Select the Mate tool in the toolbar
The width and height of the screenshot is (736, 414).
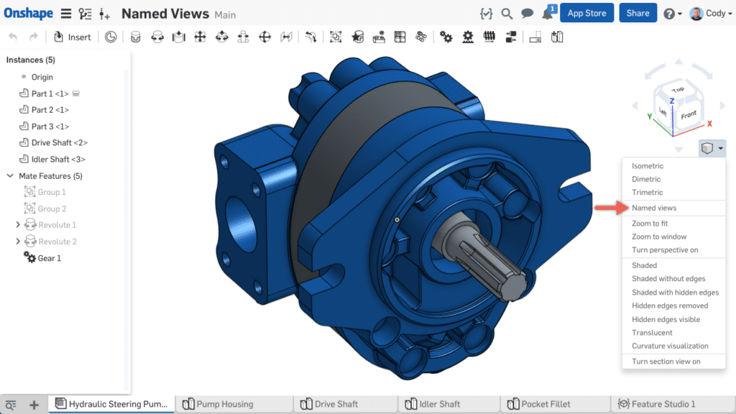point(135,37)
